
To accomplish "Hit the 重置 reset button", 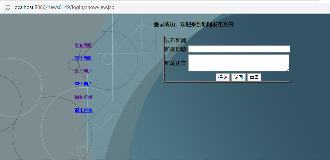I will pyautogui.click(x=254, y=77).
